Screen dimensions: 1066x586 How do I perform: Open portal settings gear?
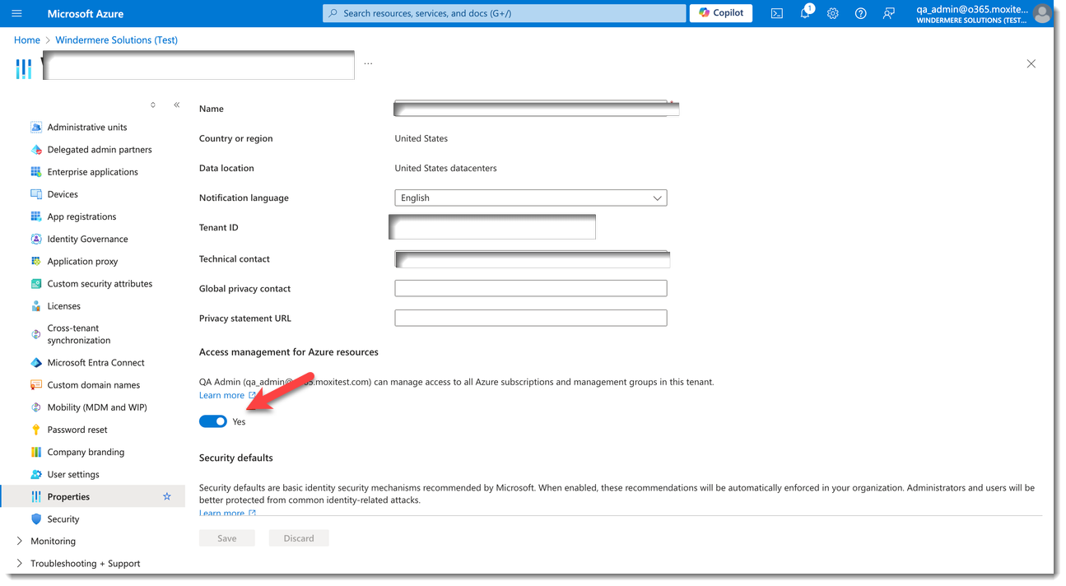(x=832, y=13)
